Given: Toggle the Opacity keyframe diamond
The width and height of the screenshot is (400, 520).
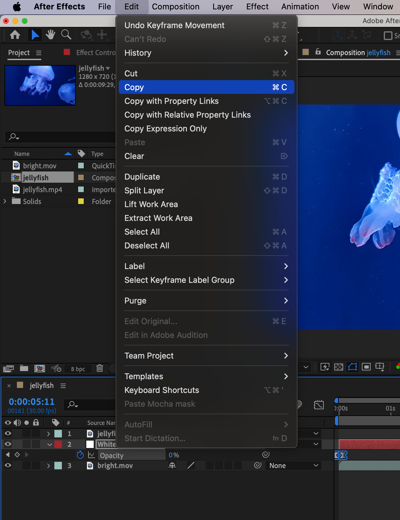Looking at the screenshot, I should pyautogui.click(x=17, y=455).
